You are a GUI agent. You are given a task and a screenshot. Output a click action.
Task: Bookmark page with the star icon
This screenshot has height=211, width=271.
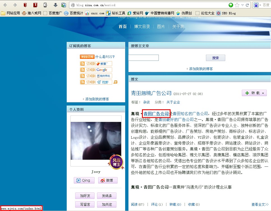237,5
